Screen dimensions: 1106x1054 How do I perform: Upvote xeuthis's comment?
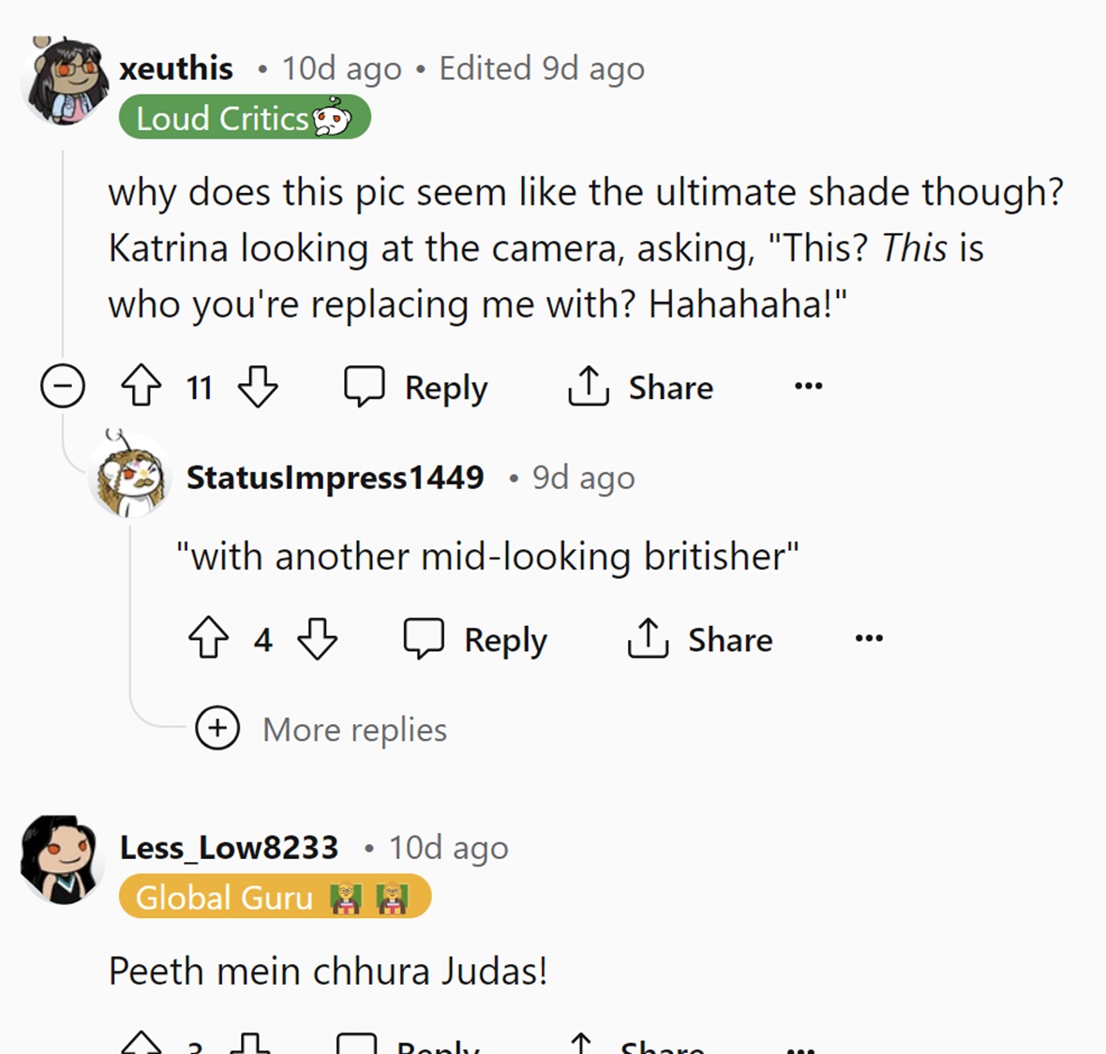[x=142, y=386]
